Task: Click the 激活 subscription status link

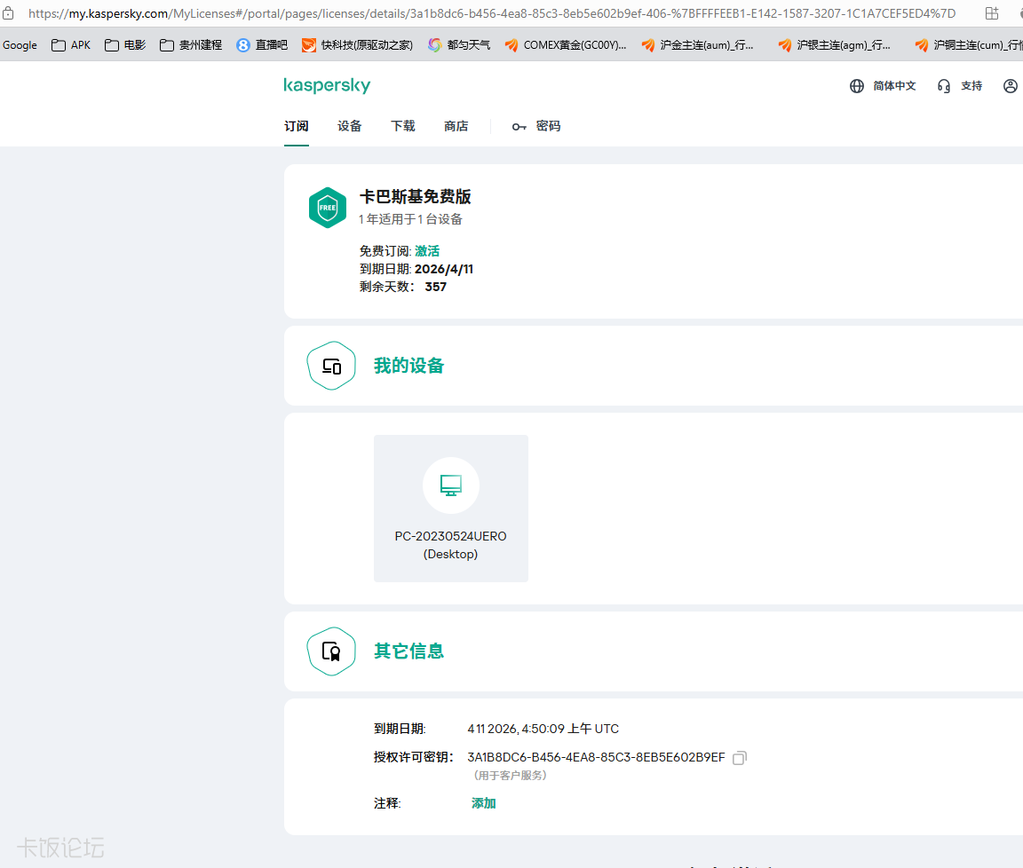Action: point(427,251)
